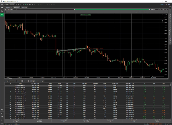Select the cursor pointer tool in right toolbar
The height and width of the screenshot is (125, 172).
pyautogui.click(x=170, y=8)
